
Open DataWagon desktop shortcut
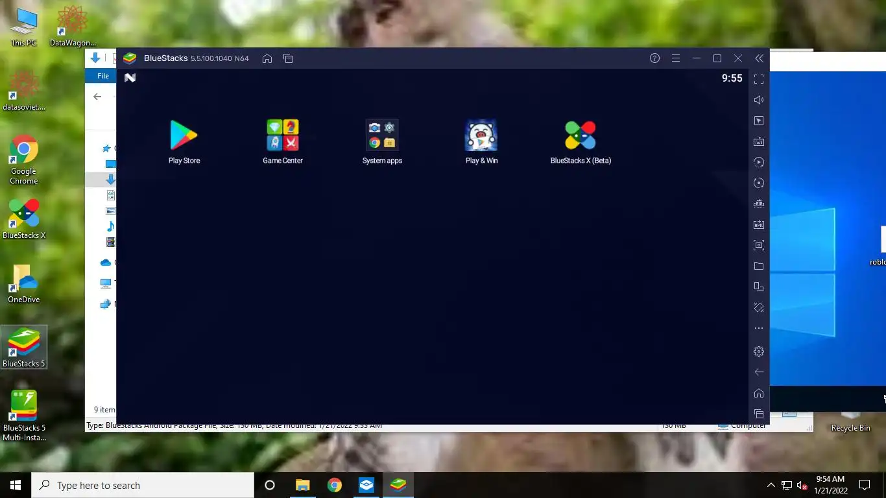tap(73, 27)
